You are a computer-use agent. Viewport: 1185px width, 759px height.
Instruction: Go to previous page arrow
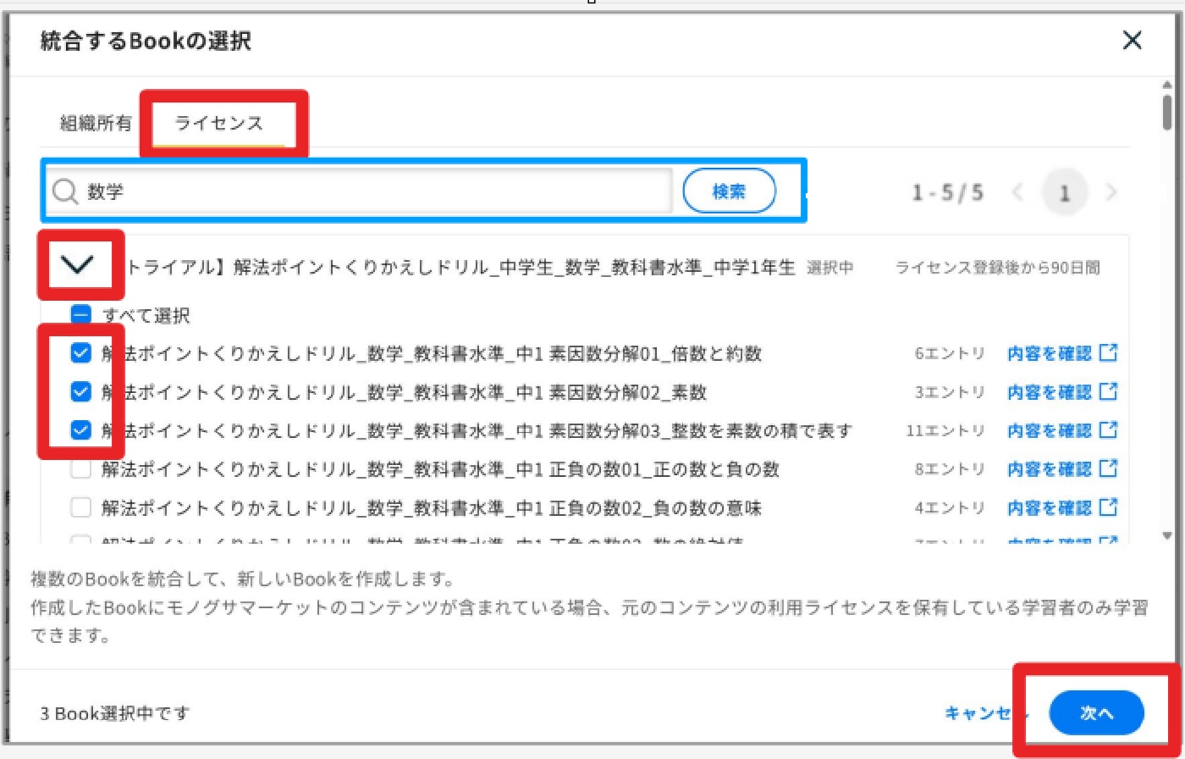(1018, 193)
